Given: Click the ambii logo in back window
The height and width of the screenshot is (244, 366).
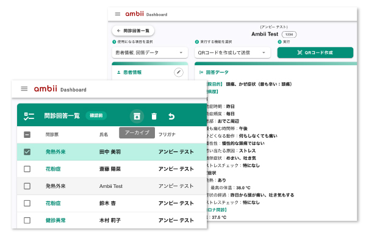Looking at the screenshot, I should click(x=134, y=14).
